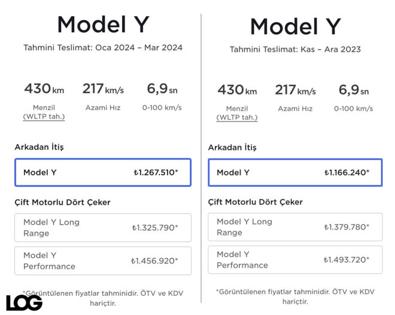395x315 pixels.
Task: Open WLTP tah. link in Oca 2024 panel
Action: pyautogui.click(x=44, y=117)
